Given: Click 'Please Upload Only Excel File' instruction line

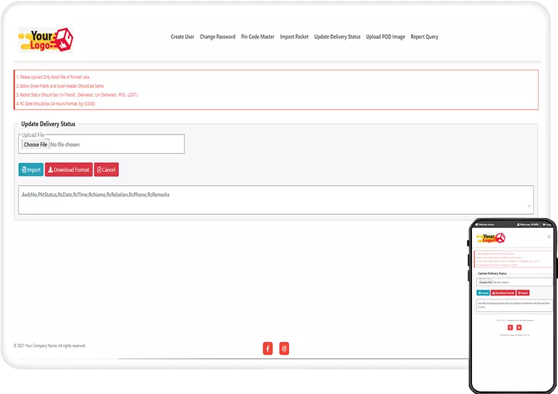Looking at the screenshot, I should (x=53, y=77).
